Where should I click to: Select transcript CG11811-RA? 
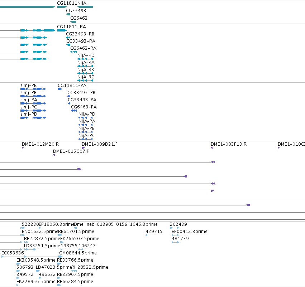click(x=71, y=26)
